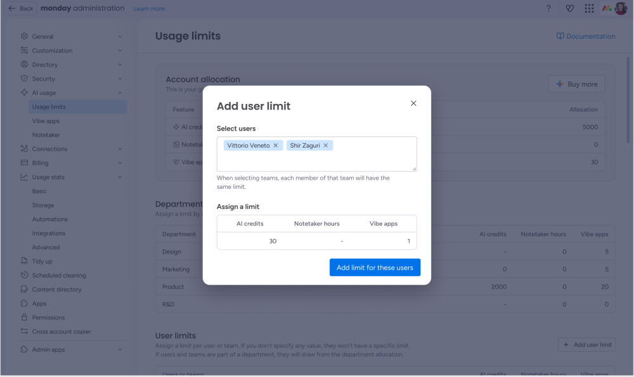Click the heart icon in top bar
Viewport: 634px width, 377px height.
pyautogui.click(x=569, y=8)
